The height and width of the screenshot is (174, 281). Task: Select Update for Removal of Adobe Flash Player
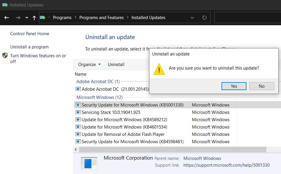point(123,134)
